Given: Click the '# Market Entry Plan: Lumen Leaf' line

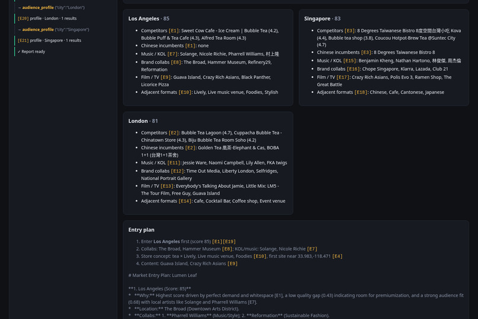Looking at the screenshot, I should pyautogui.click(x=162, y=275).
